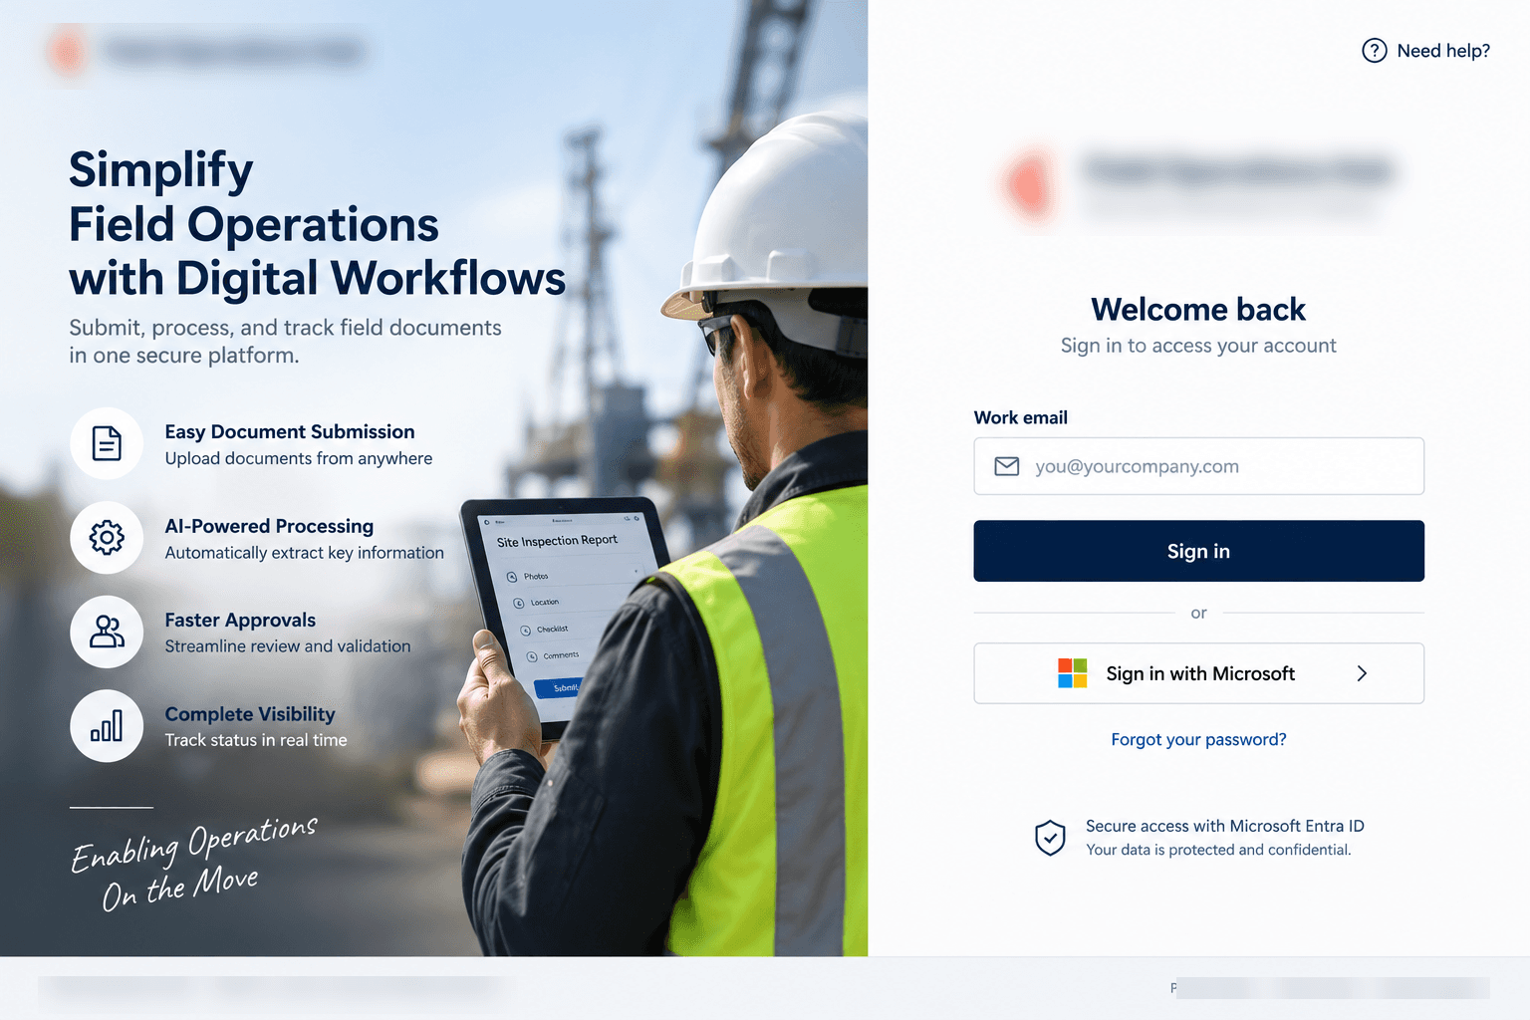Click the shield checkmark security icon

[1050, 838]
